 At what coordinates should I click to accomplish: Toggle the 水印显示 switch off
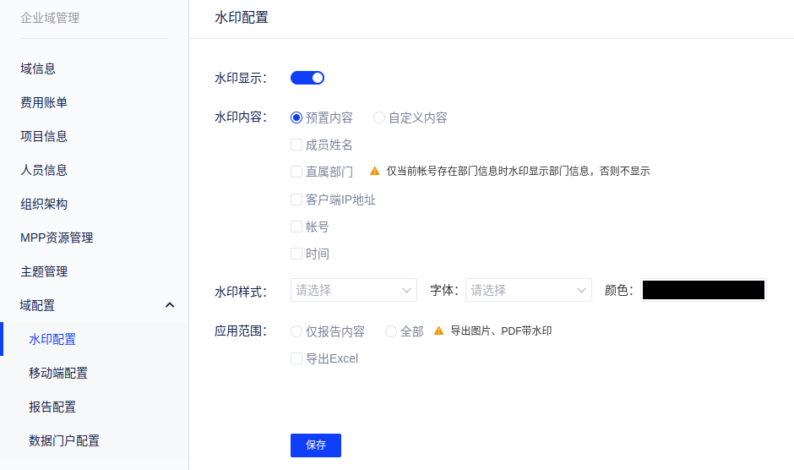pyautogui.click(x=307, y=78)
